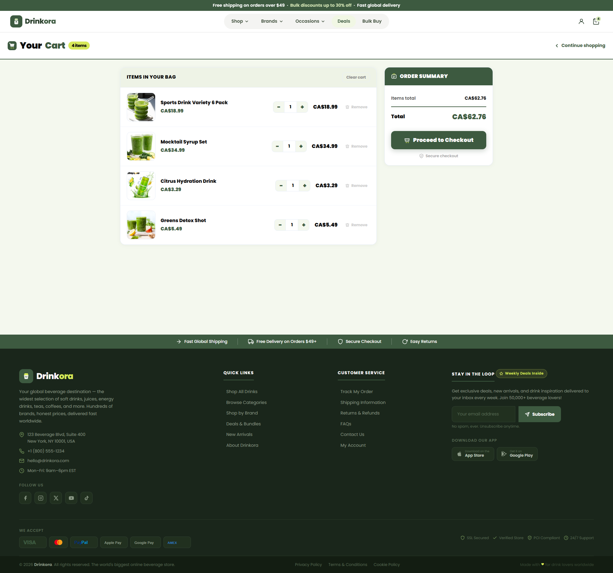Increase quantity of Greens Detox Shot
Image resolution: width=613 pixels, height=573 pixels.
point(304,225)
